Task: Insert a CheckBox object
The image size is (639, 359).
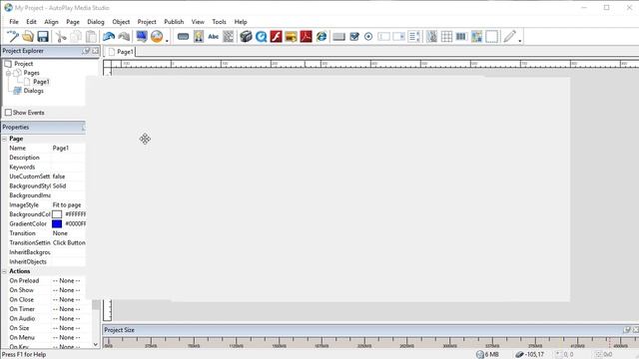Action: pyautogui.click(x=353, y=37)
